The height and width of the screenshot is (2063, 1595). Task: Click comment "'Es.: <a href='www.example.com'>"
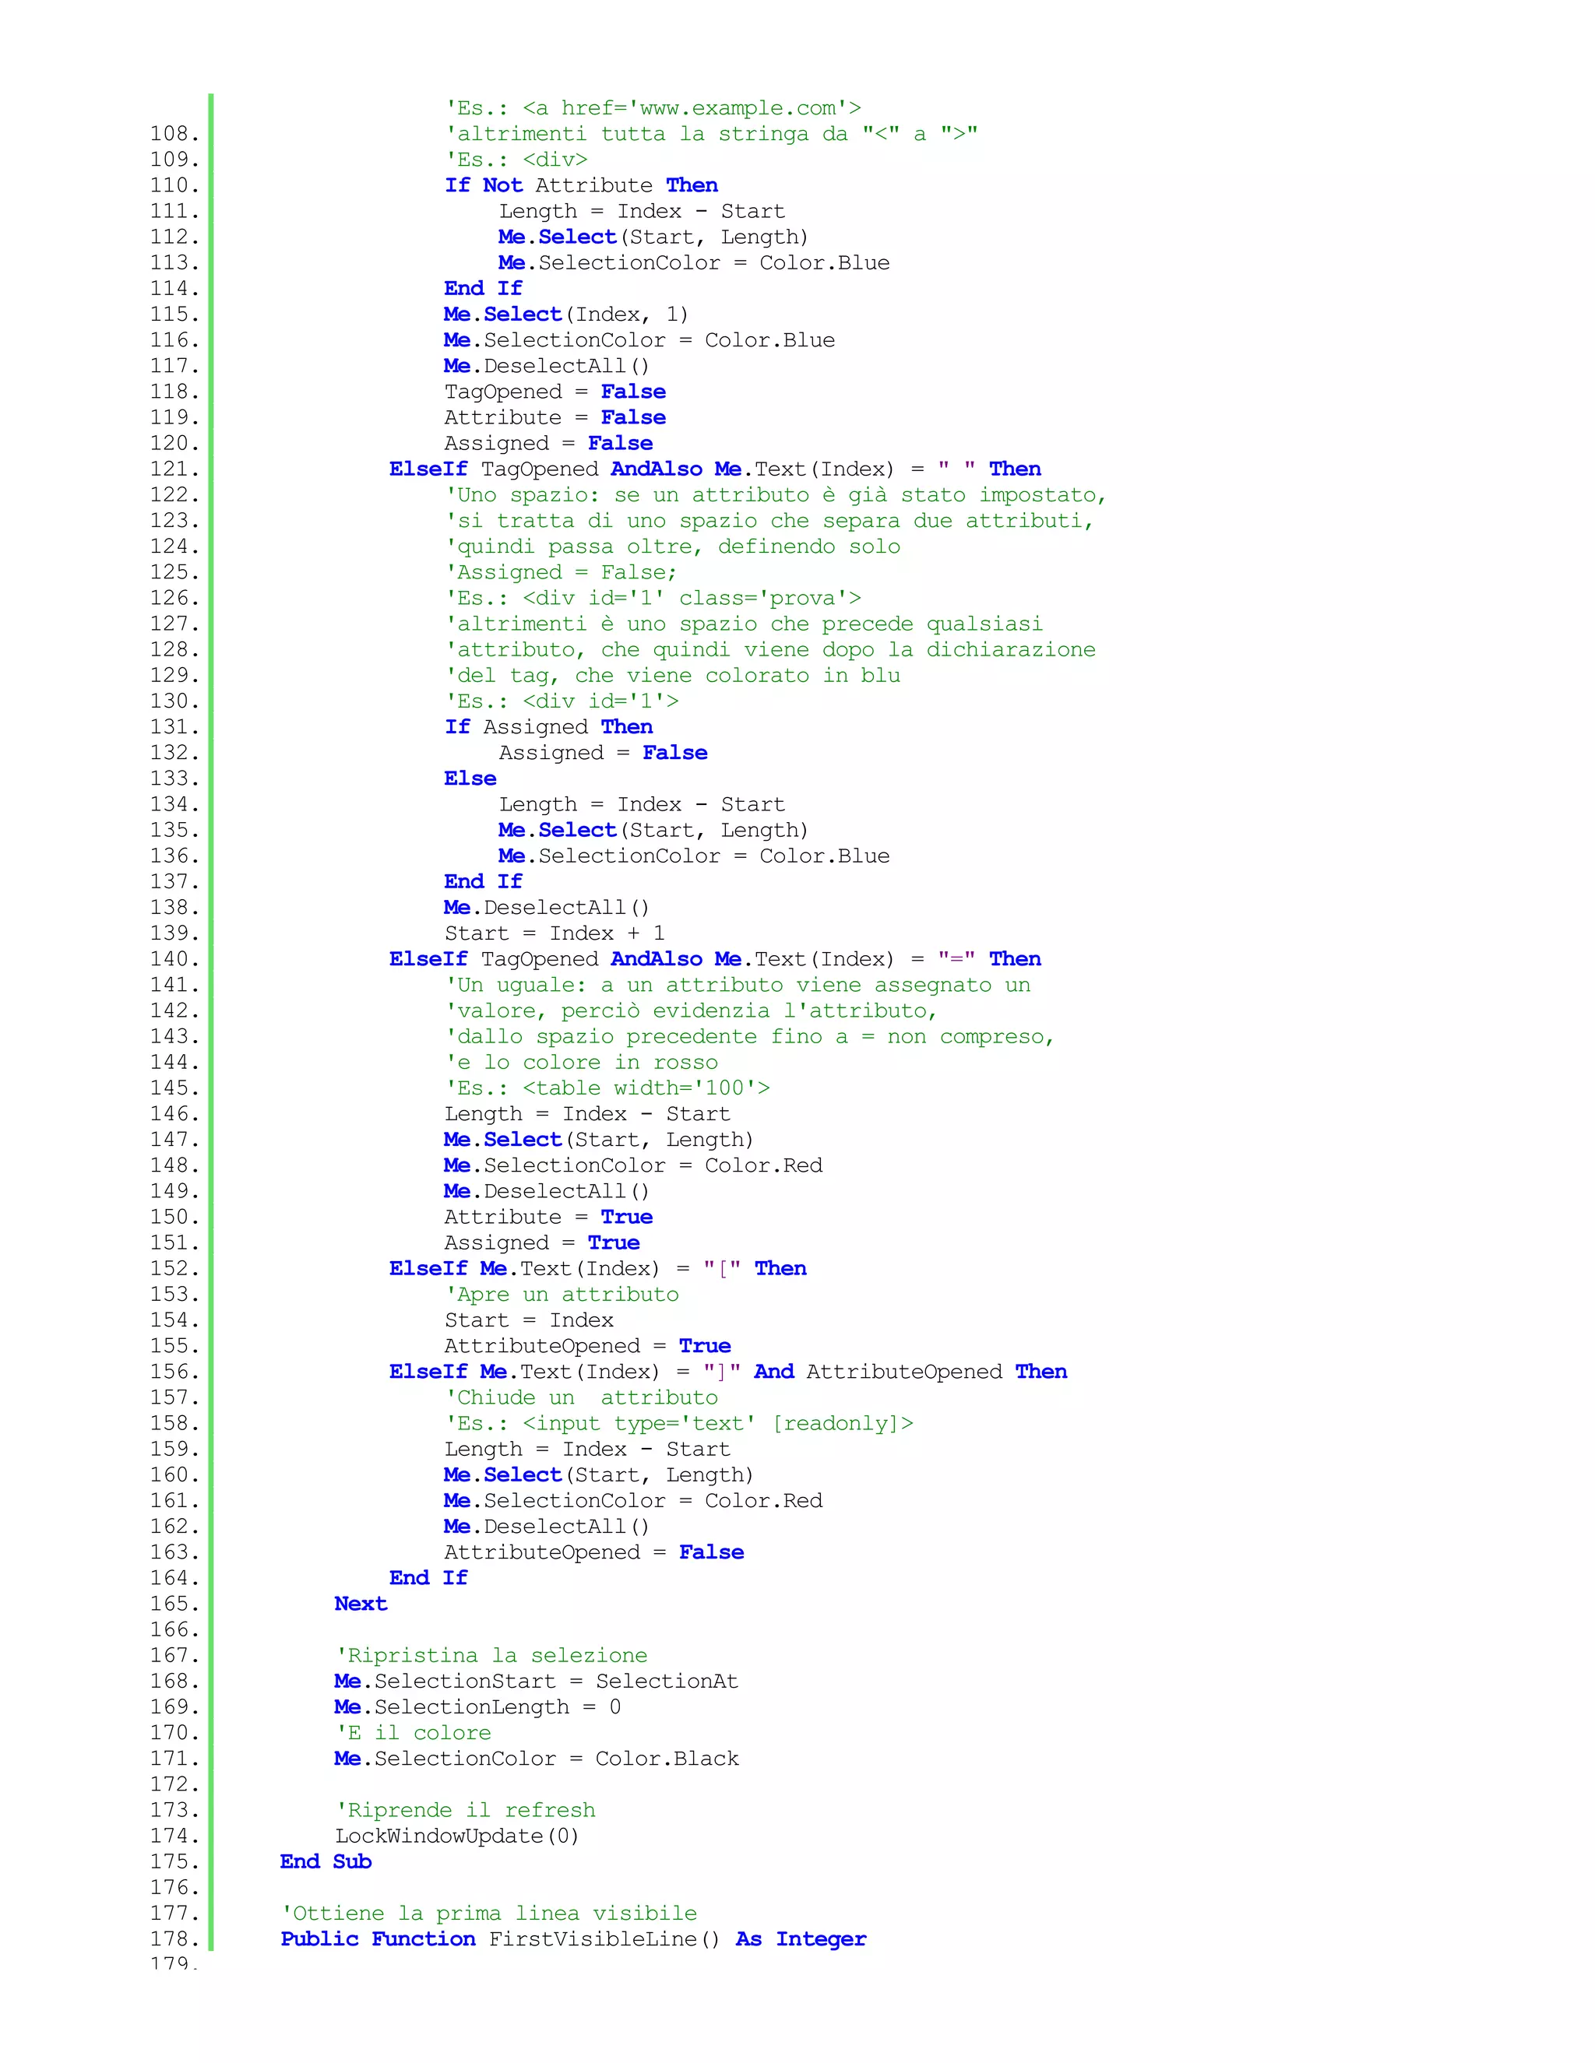[653, 109]
